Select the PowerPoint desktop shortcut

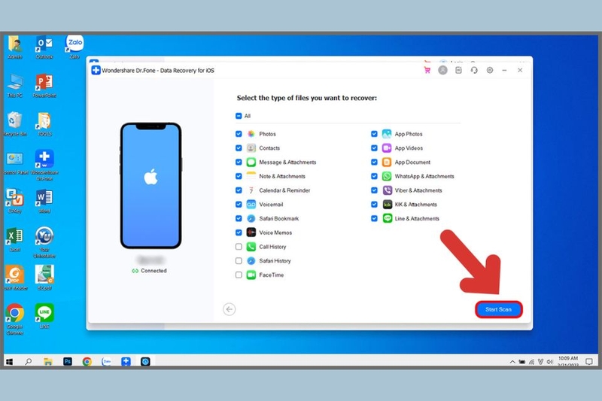[x=44, y=86]
